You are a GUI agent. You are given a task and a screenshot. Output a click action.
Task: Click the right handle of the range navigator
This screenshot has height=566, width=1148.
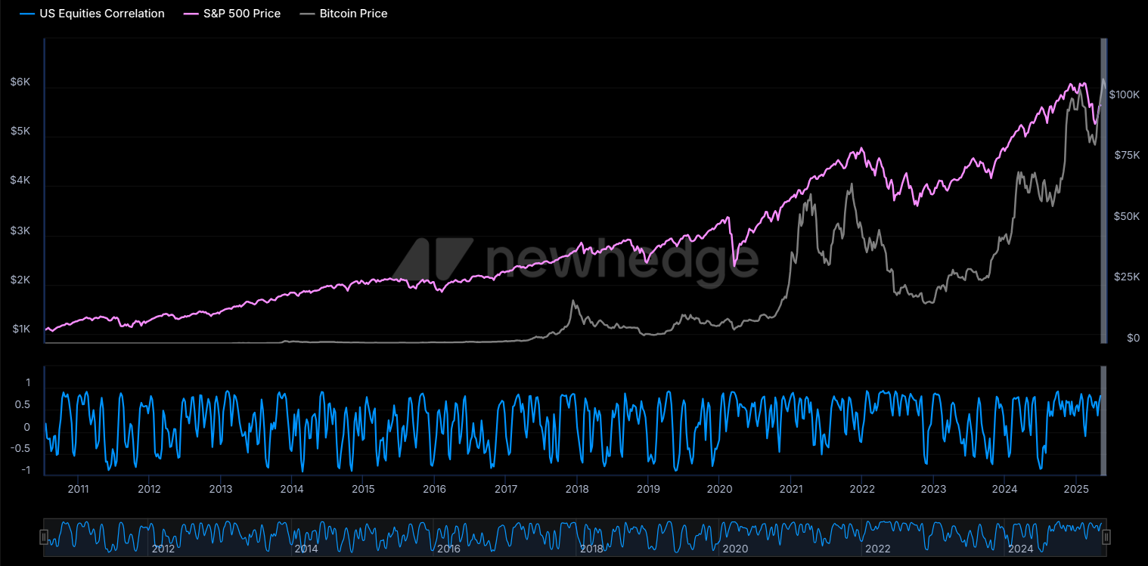(x=1106, y=537)
